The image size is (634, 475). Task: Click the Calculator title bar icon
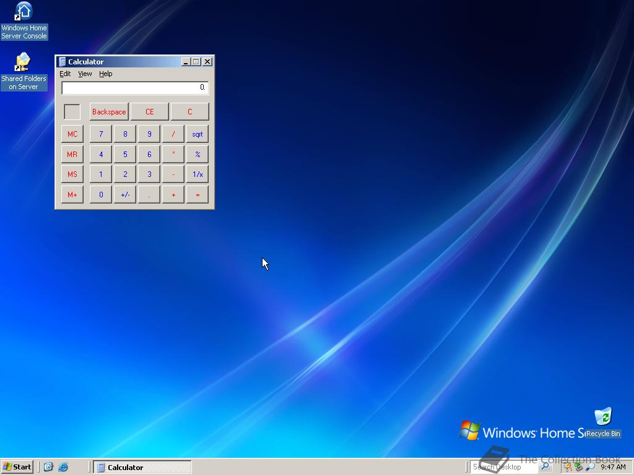click(x=63, y=61)
